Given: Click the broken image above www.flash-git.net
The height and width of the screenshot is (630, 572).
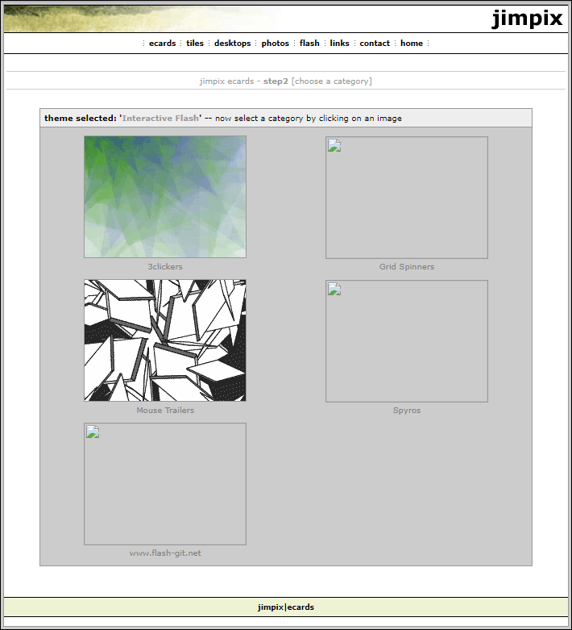Looking at the screenshot, I should pyautogui.click(x=165, y=483).
